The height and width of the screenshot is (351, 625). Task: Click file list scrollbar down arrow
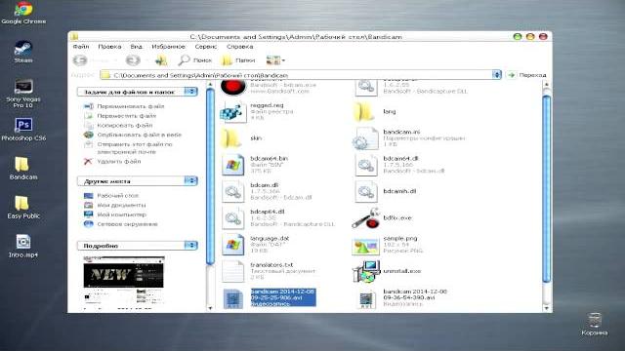point(547,308)
